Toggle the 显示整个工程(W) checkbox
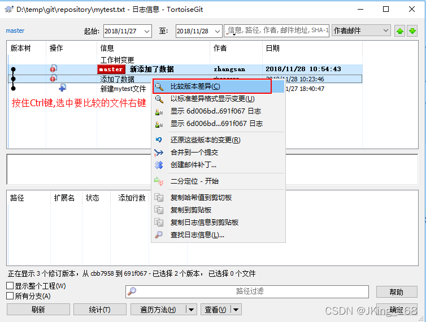This screenshot has width=426, height=322. 10,286
